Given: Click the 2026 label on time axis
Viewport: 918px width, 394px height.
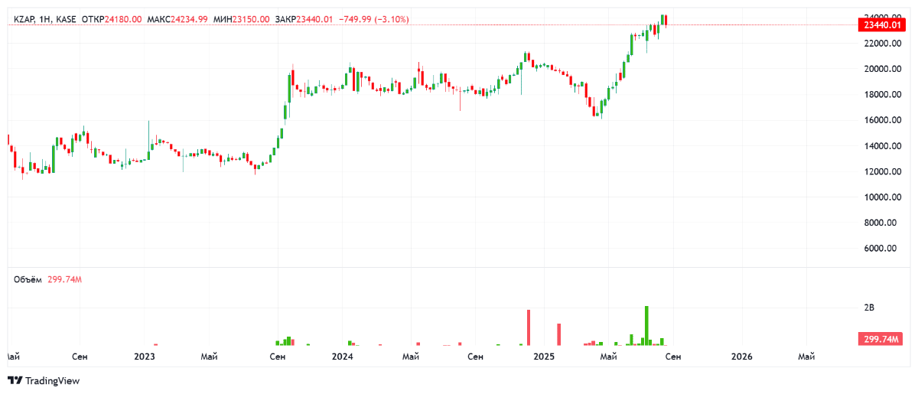Looking at the screenshot, I should click(741, 357).
